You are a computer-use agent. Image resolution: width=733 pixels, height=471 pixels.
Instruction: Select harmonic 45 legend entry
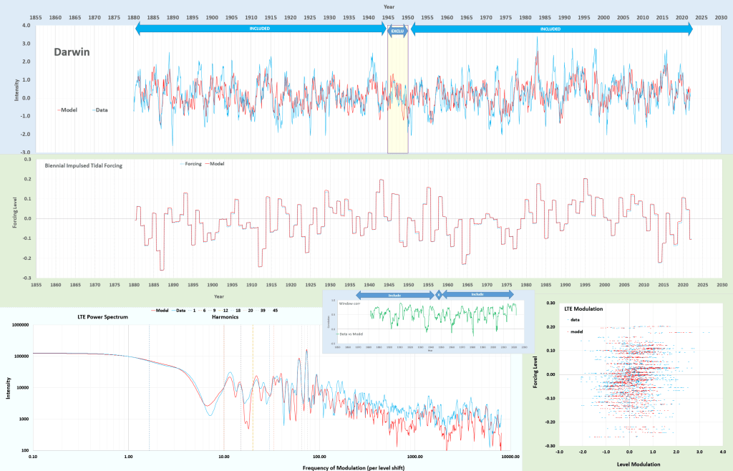(x=275, y=310)
